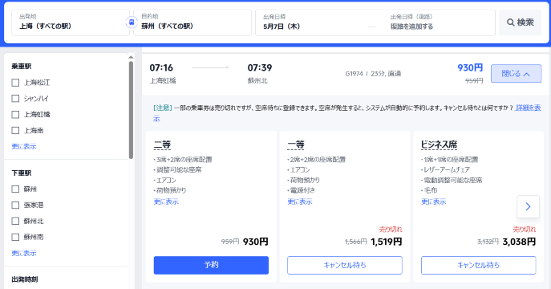
Task: Show more ビジネス席 features
Action: point(434,201)
